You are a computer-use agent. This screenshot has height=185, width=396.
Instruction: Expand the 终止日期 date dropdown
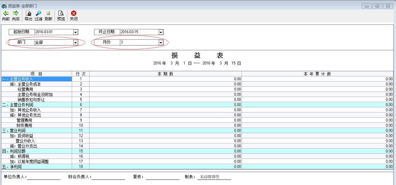tap(161, 32)
